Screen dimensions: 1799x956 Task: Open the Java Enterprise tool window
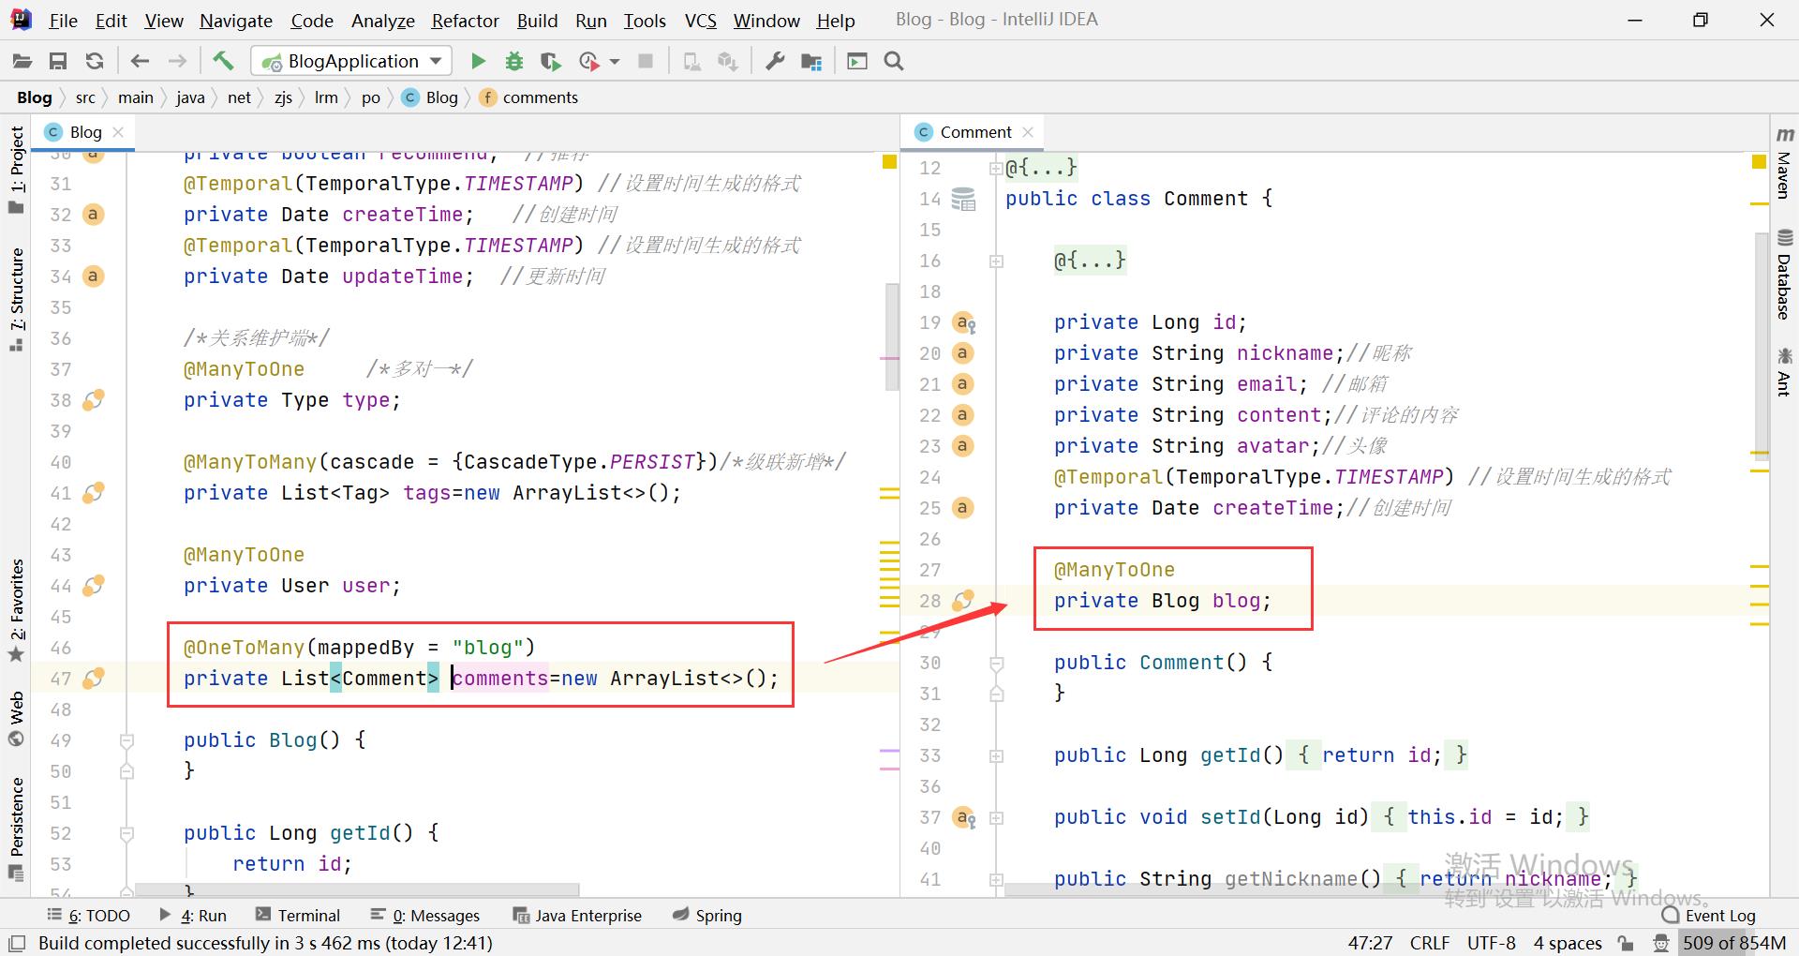pos(577,916)
